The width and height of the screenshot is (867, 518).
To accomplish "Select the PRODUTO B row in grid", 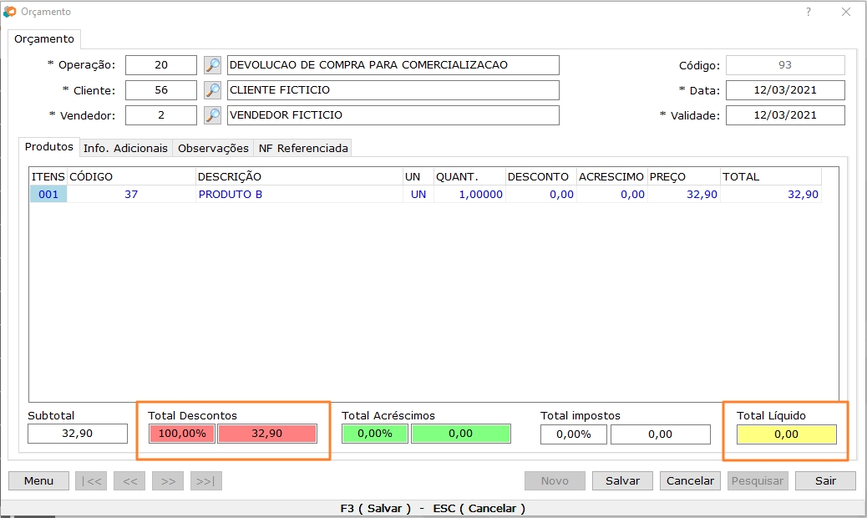I will coord(230,195).
